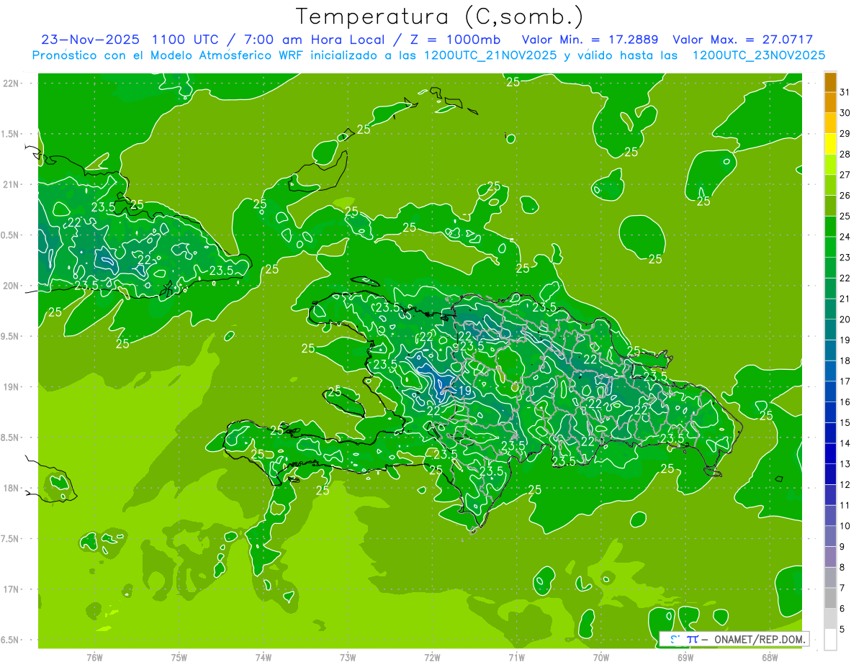The image size is (864, 667).
Task: Pick the yellow swatch between 28 and 29
Action: click(x=830, y=144)
